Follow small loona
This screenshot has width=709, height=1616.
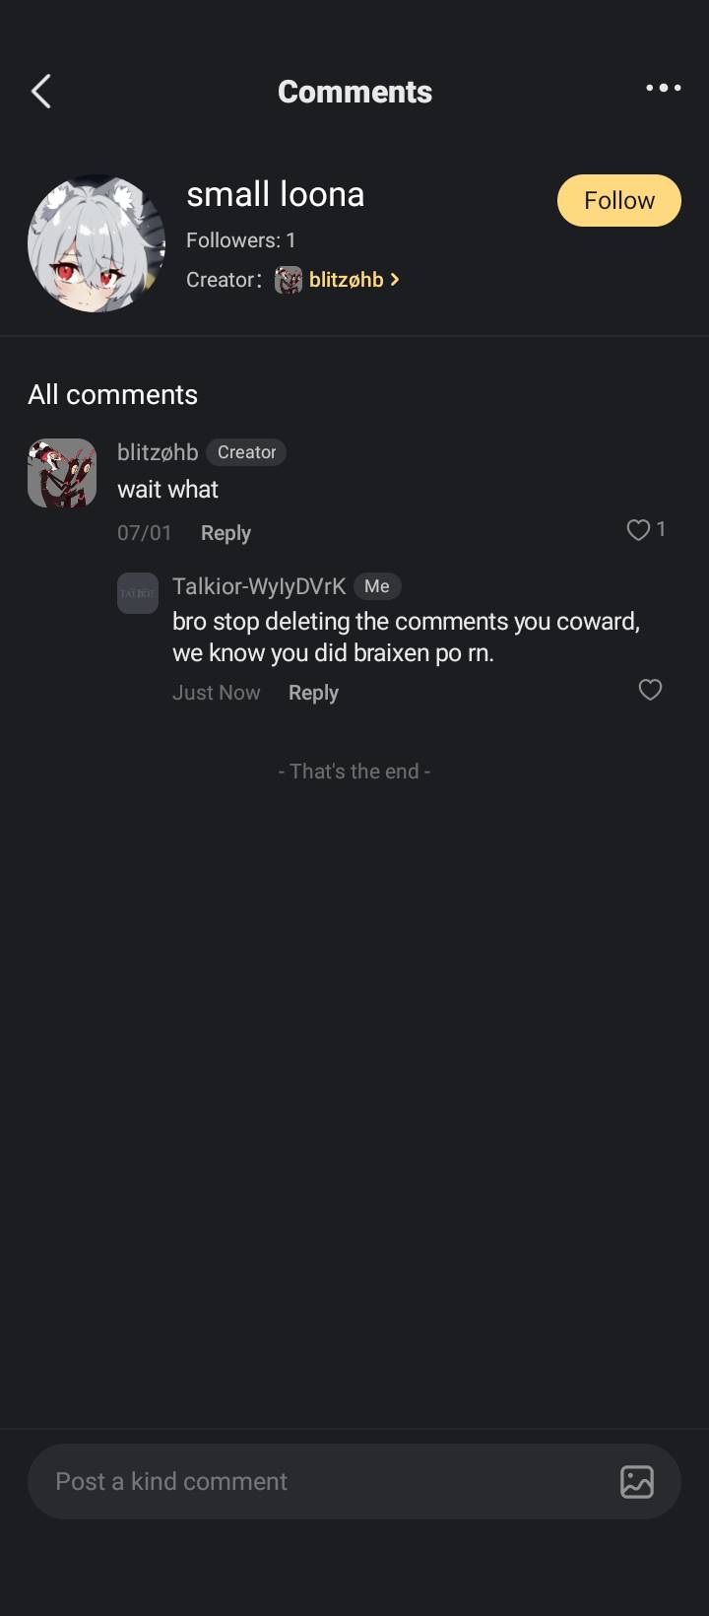coord(618,200)
